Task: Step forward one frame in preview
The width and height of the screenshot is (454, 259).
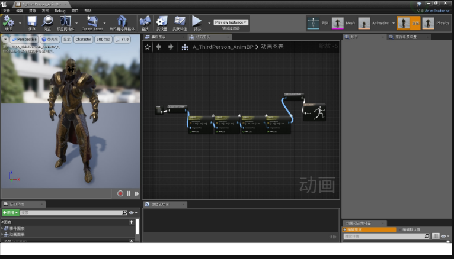Action: click(x=137, y=193)
